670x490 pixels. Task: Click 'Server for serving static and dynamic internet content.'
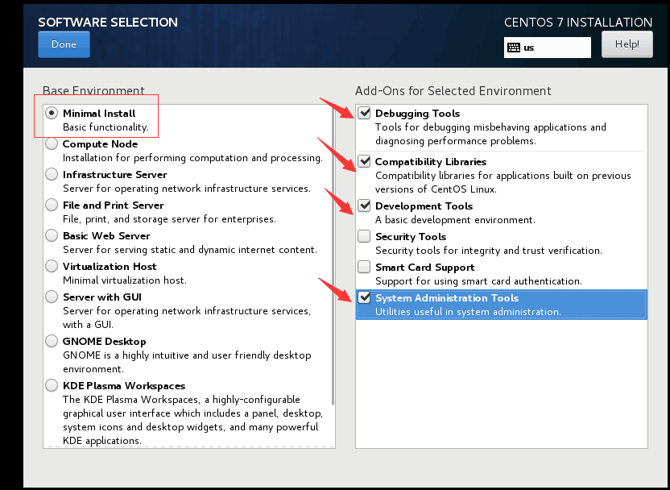coord(190,250)
